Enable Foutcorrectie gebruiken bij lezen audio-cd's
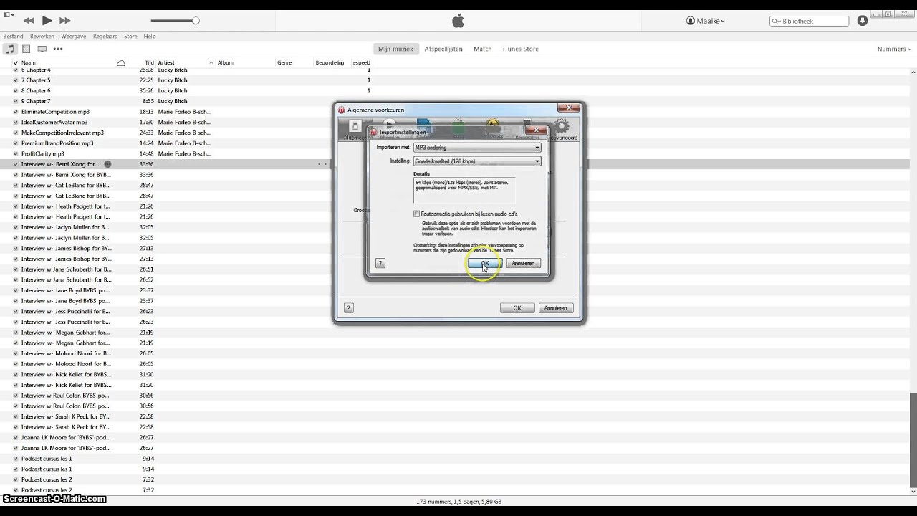917x516 pixels. tap(417, 214)
